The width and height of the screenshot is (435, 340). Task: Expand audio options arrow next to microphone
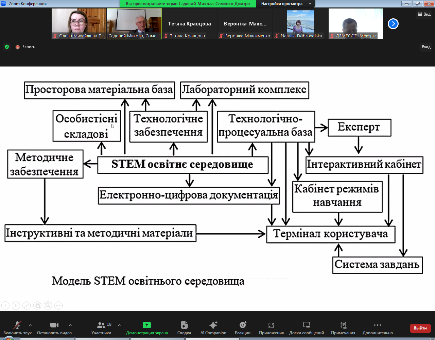click(30, 325)
